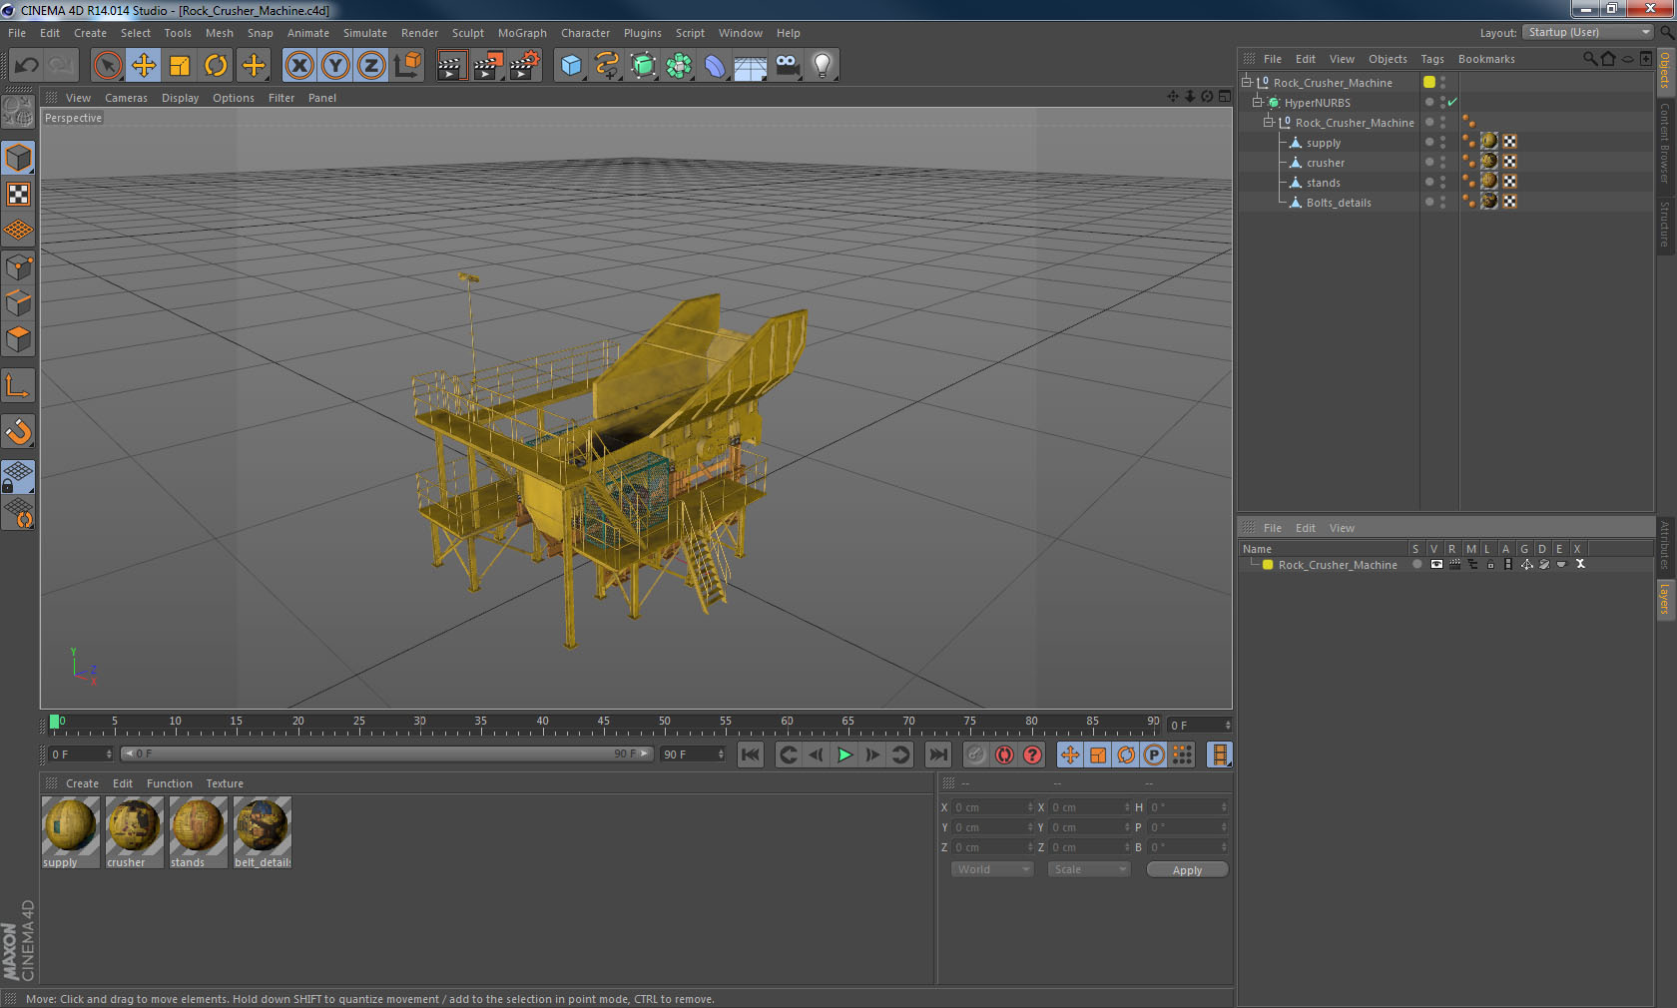Go to start of animation
Viewport: 1677px width, 1008px height.
tap(751, 755)
